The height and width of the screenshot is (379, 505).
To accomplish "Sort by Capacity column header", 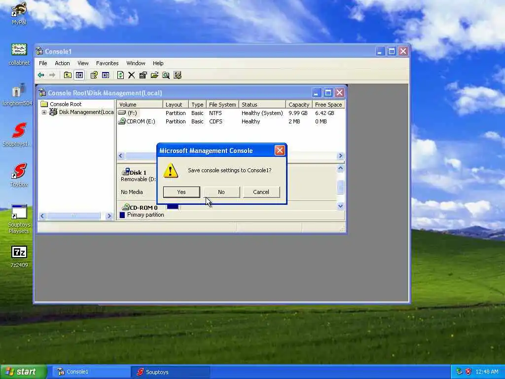I will (299, 105).
